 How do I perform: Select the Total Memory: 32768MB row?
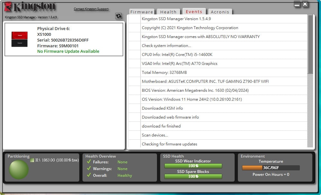tap(218, 73)
